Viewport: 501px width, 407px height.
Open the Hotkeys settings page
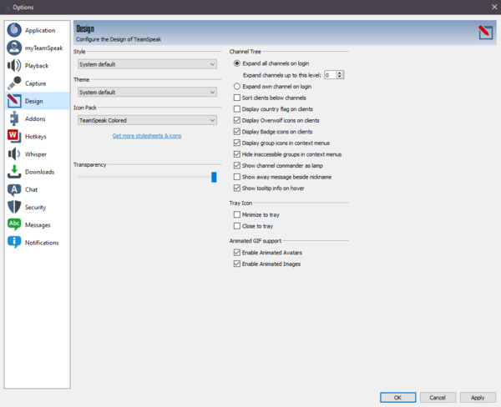(36, 137)
